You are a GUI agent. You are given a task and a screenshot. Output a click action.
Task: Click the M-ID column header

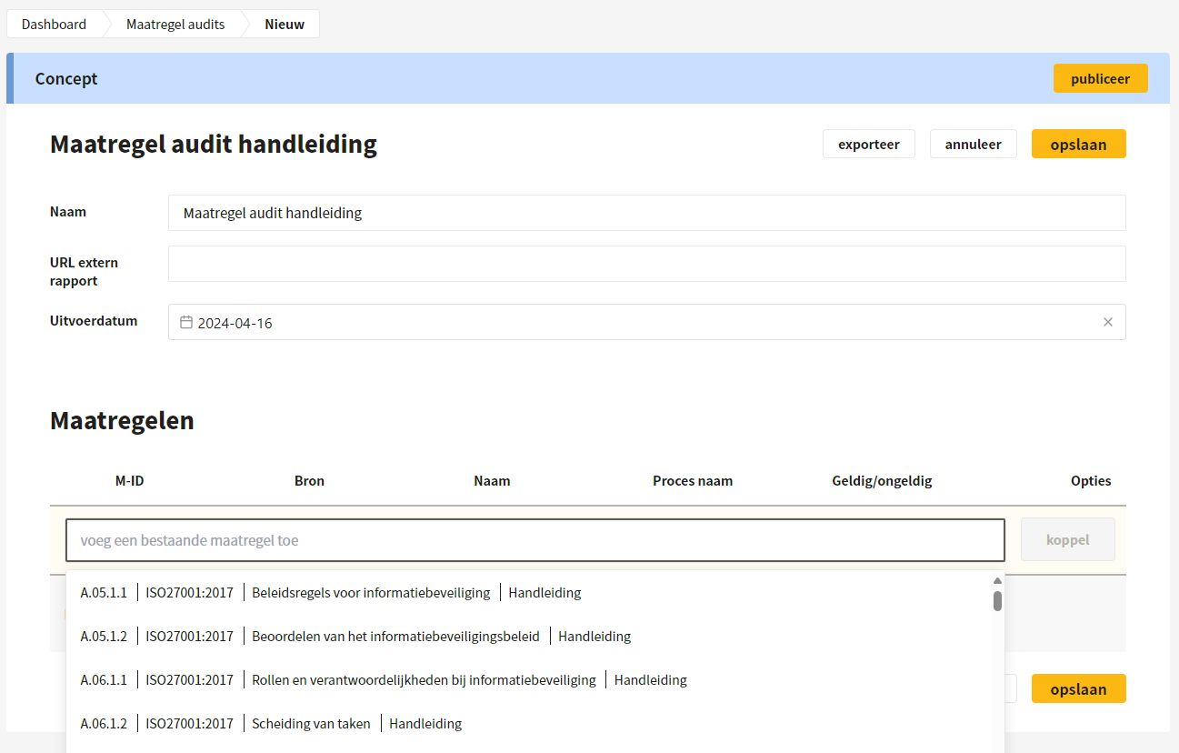[129, 480]
